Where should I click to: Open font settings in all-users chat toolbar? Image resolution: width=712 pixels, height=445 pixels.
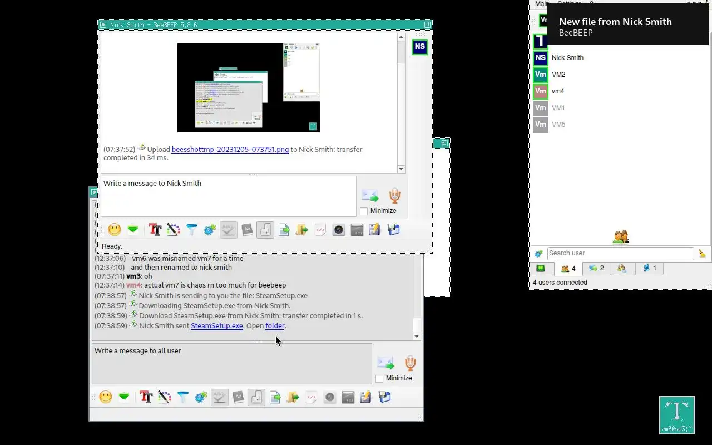[146, 397]
